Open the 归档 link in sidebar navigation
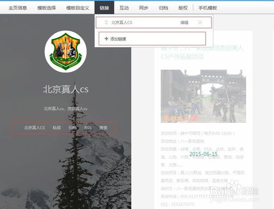Screen dimensions: 274x209 pos(72,128)
